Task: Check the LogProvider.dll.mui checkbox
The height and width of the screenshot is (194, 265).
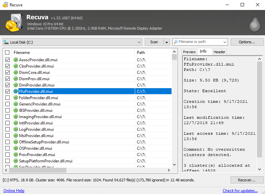Action: [7, 129]
